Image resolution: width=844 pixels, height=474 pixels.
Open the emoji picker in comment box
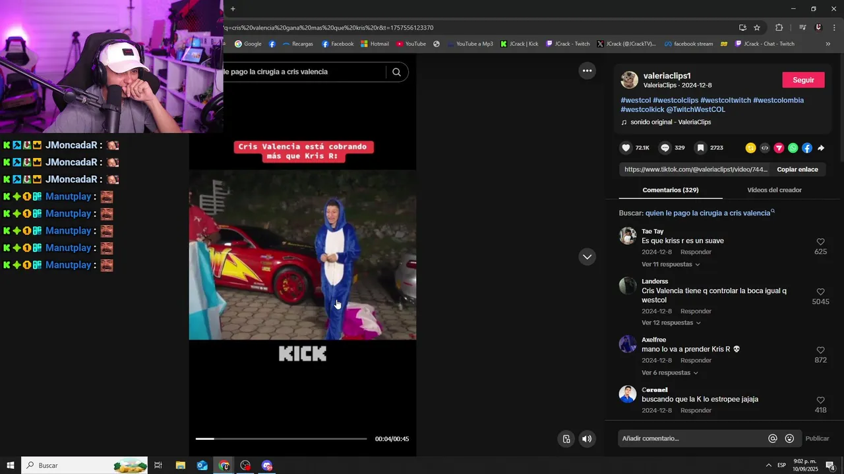[x=790, y=438]
